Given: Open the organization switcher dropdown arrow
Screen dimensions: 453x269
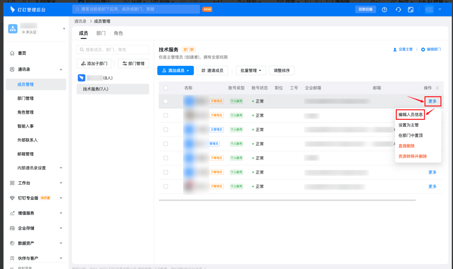Looking at the screenshot, I should coord(64,29).
